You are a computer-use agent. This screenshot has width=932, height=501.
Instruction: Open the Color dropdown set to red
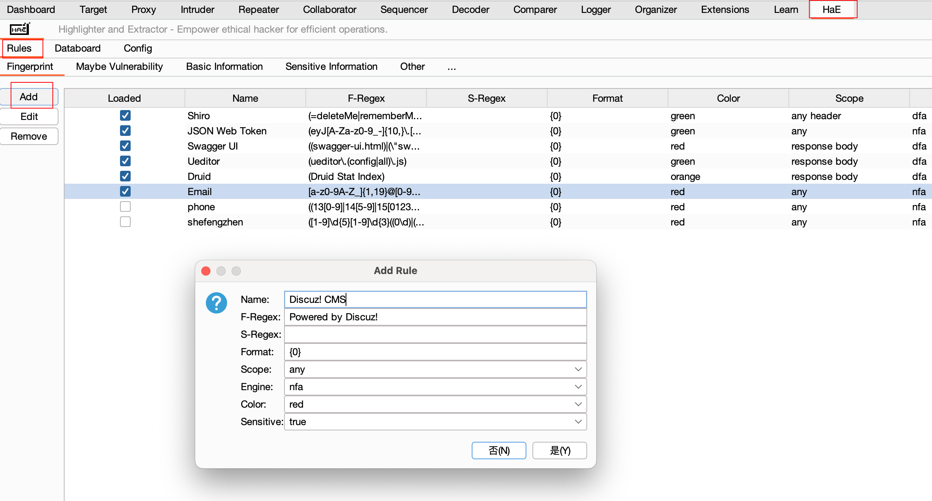pos(435,404)
